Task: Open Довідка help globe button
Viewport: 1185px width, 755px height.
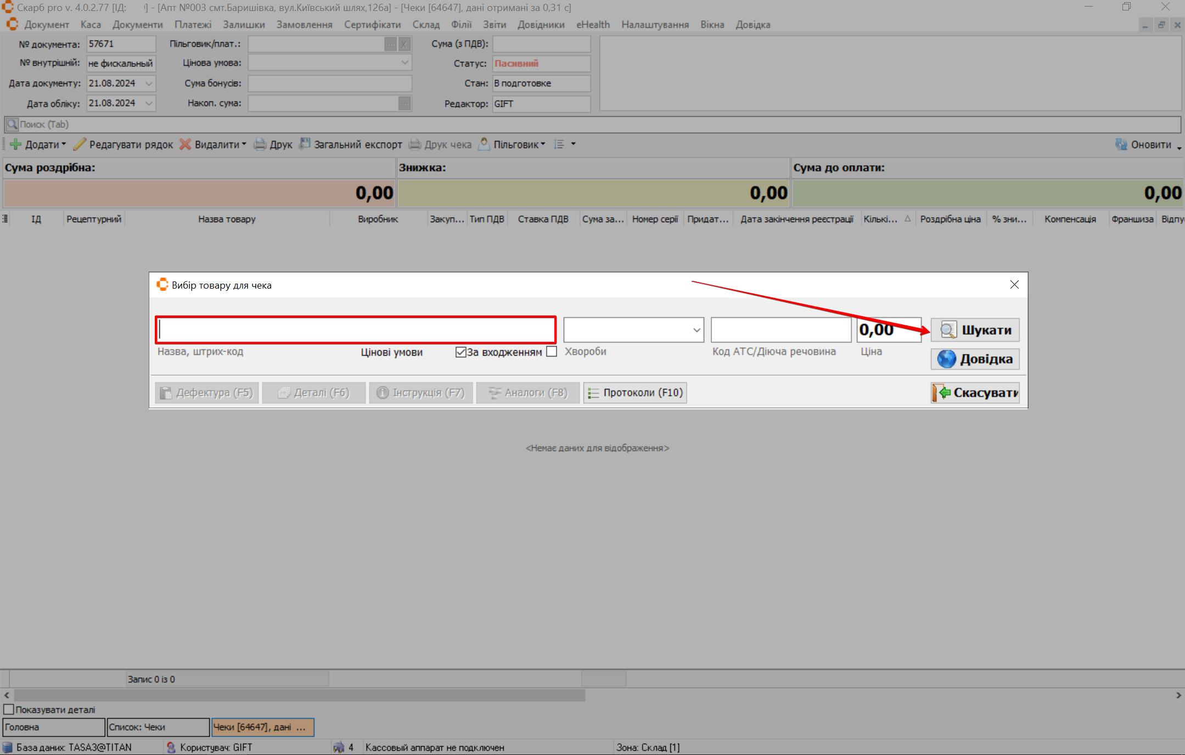Action: click(975, 359)
